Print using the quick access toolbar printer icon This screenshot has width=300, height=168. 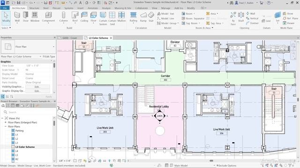(45, 3)
